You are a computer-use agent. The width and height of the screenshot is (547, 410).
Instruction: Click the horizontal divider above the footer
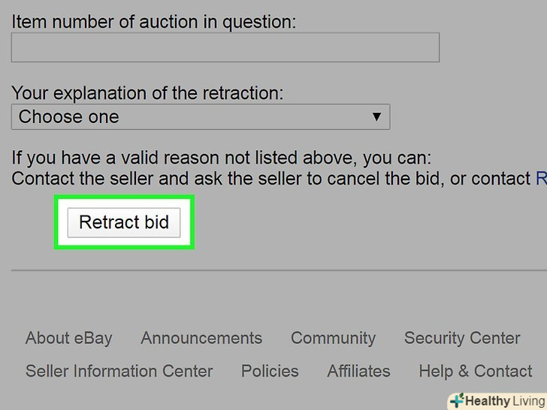[x=279, y=270]
